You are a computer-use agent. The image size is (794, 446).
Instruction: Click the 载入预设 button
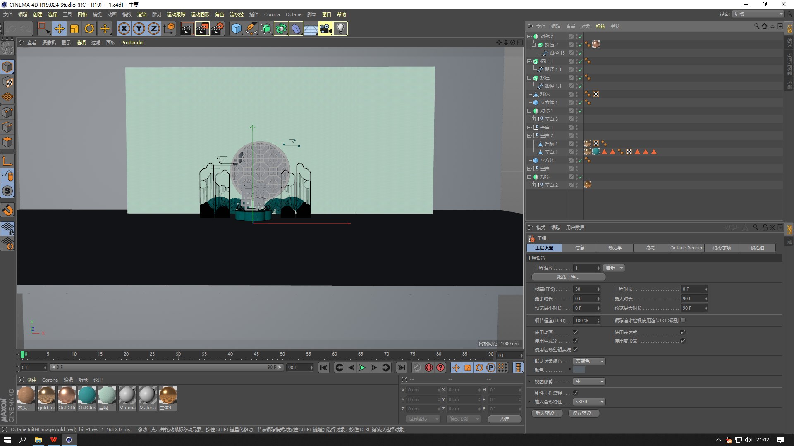click(547, 413)
